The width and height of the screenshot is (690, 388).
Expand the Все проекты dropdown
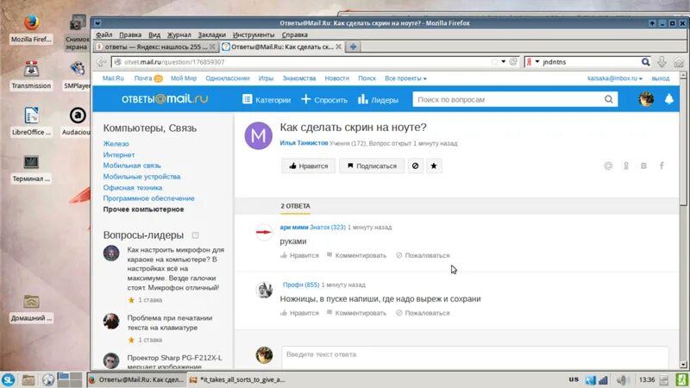click(405, 78)
